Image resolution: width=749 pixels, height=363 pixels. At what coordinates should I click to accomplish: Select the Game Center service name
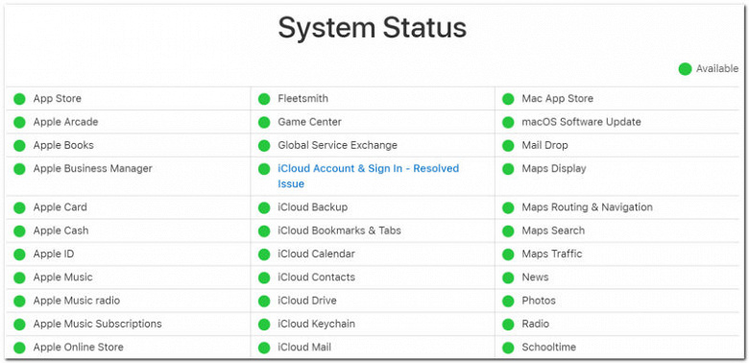click(309, 122)
